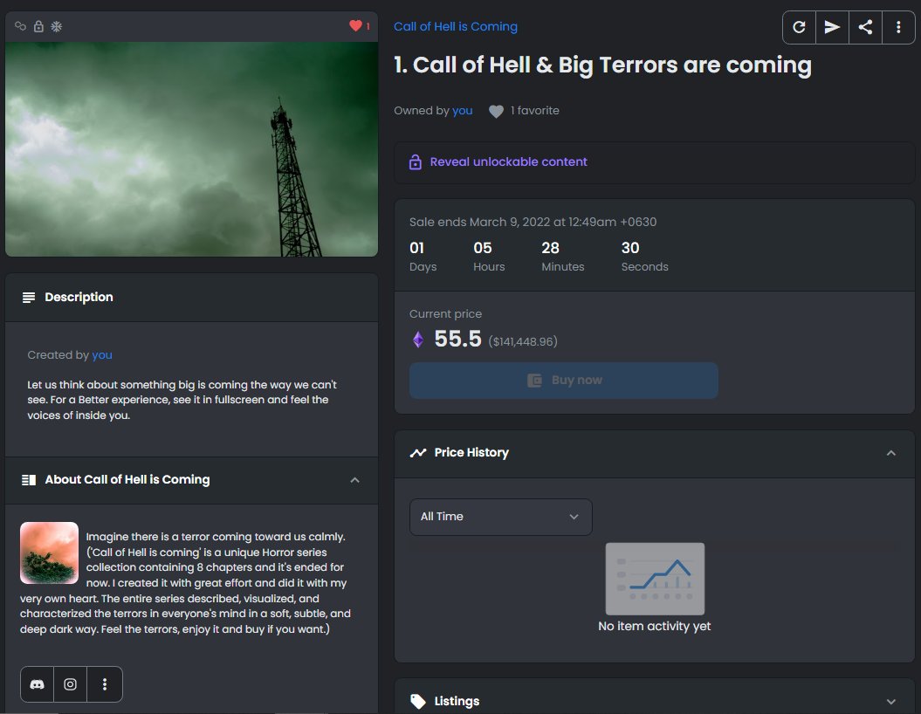Click the '01 Days' countdown value
The image size is (921, 714).
pyautogui.click(x=423, y=257)
